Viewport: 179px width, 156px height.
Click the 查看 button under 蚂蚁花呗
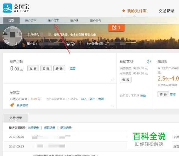tap(126, 80)
